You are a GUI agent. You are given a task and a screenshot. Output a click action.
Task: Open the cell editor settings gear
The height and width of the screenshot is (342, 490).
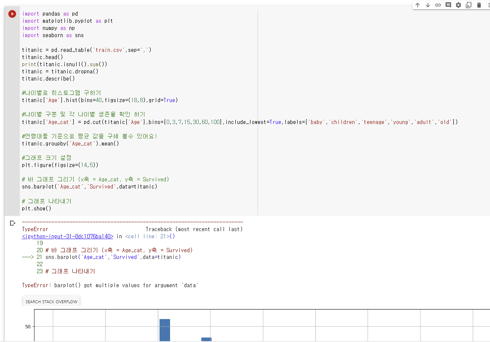point(458,5)
